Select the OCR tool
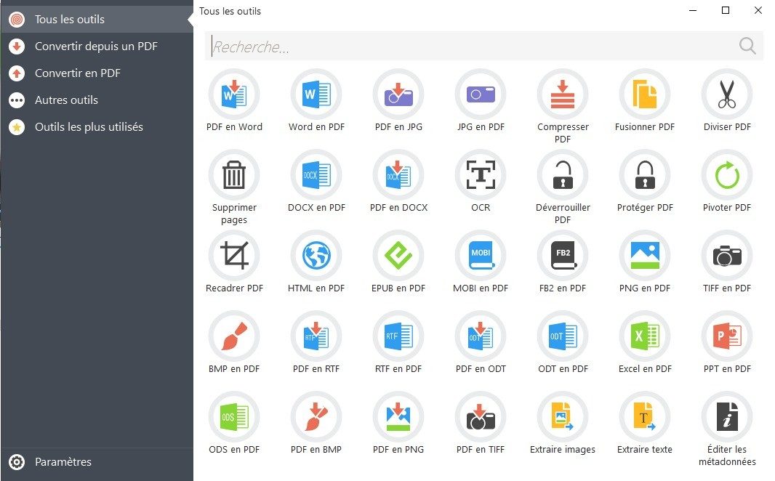 point(481,175)
